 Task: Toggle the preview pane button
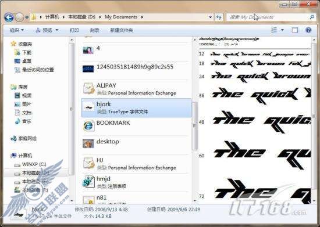(x=295, y=30)
